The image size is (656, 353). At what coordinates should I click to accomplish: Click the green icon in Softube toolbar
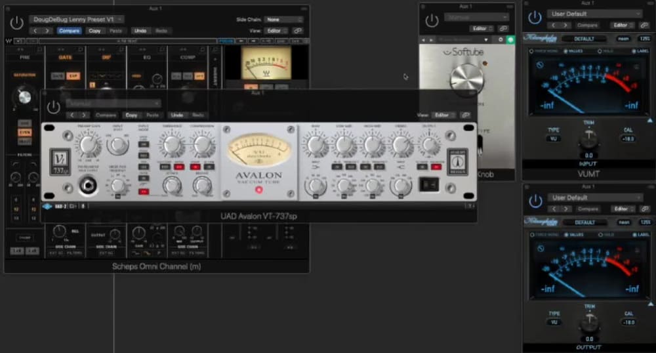coord(510,40)
